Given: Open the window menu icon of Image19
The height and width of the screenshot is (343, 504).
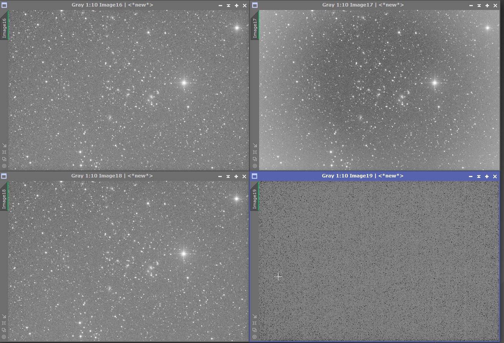Looking at the screenshot, I should pos(255,176).
